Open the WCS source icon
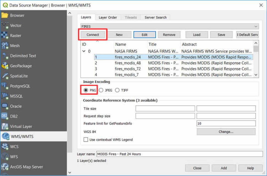Screen dimensions: 267x176 5,146
